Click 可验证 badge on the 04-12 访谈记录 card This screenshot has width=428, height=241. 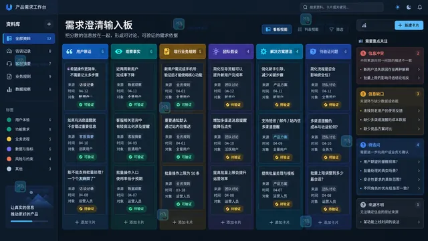tap(86, 104)
